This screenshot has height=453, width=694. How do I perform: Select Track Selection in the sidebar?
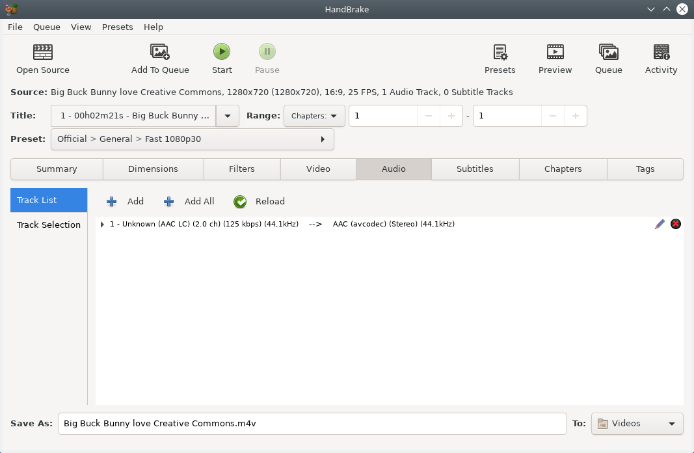click(49, 225)
